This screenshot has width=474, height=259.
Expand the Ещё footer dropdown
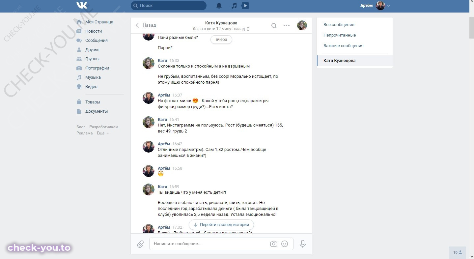pos(103,133)
